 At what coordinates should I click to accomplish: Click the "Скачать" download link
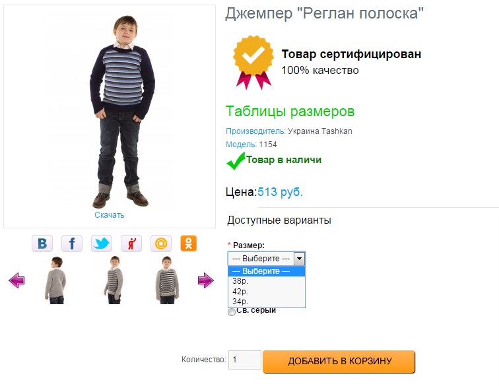click(109, 215)
